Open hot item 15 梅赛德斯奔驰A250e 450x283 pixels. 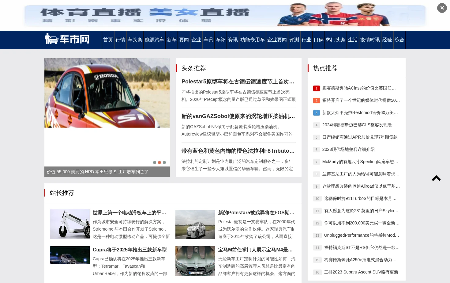(360, 260)
